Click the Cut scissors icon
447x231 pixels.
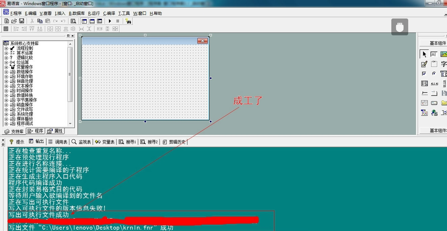pyautogui.click(x=32, y=21)
